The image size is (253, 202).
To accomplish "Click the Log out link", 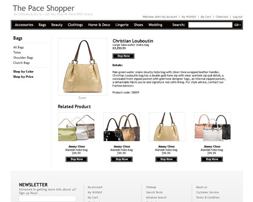I will pyautogui.click(x=237, y=17).
